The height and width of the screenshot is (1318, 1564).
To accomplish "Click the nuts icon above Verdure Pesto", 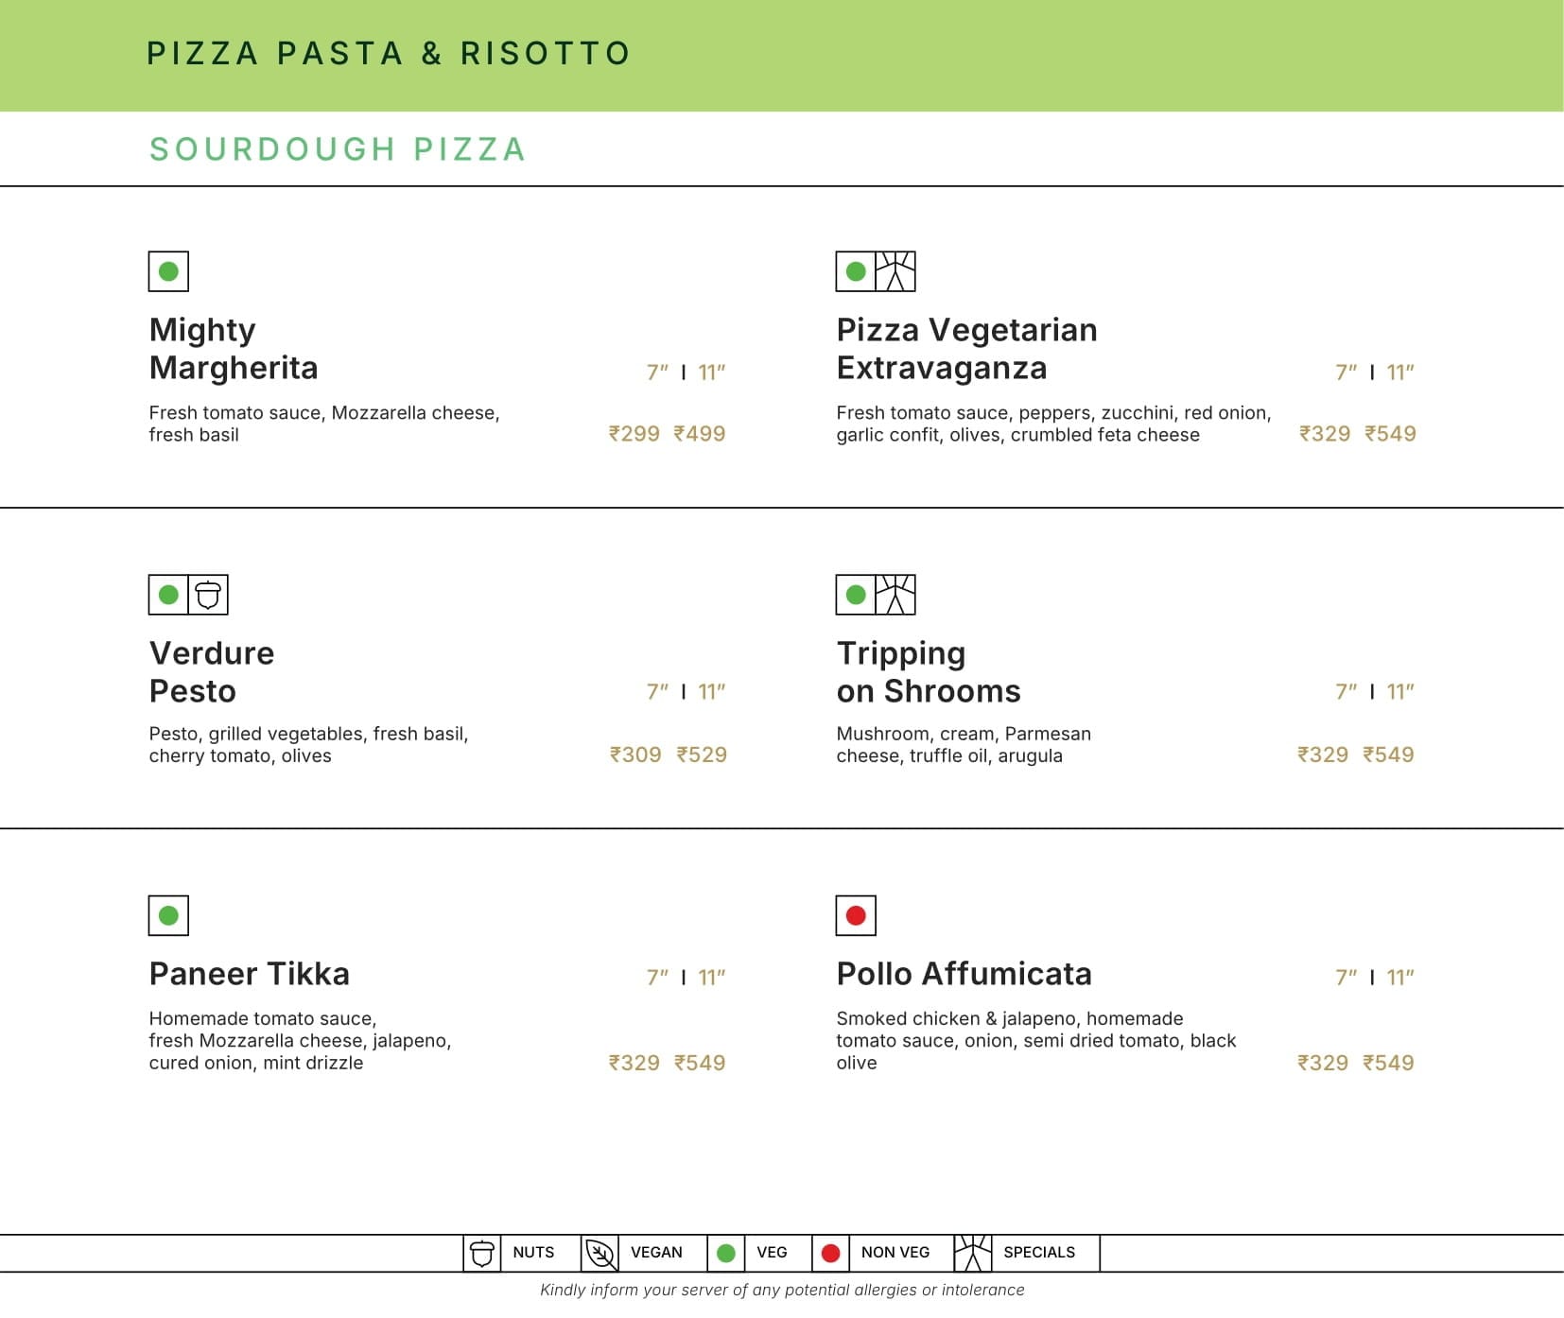I will coord(208,595).
